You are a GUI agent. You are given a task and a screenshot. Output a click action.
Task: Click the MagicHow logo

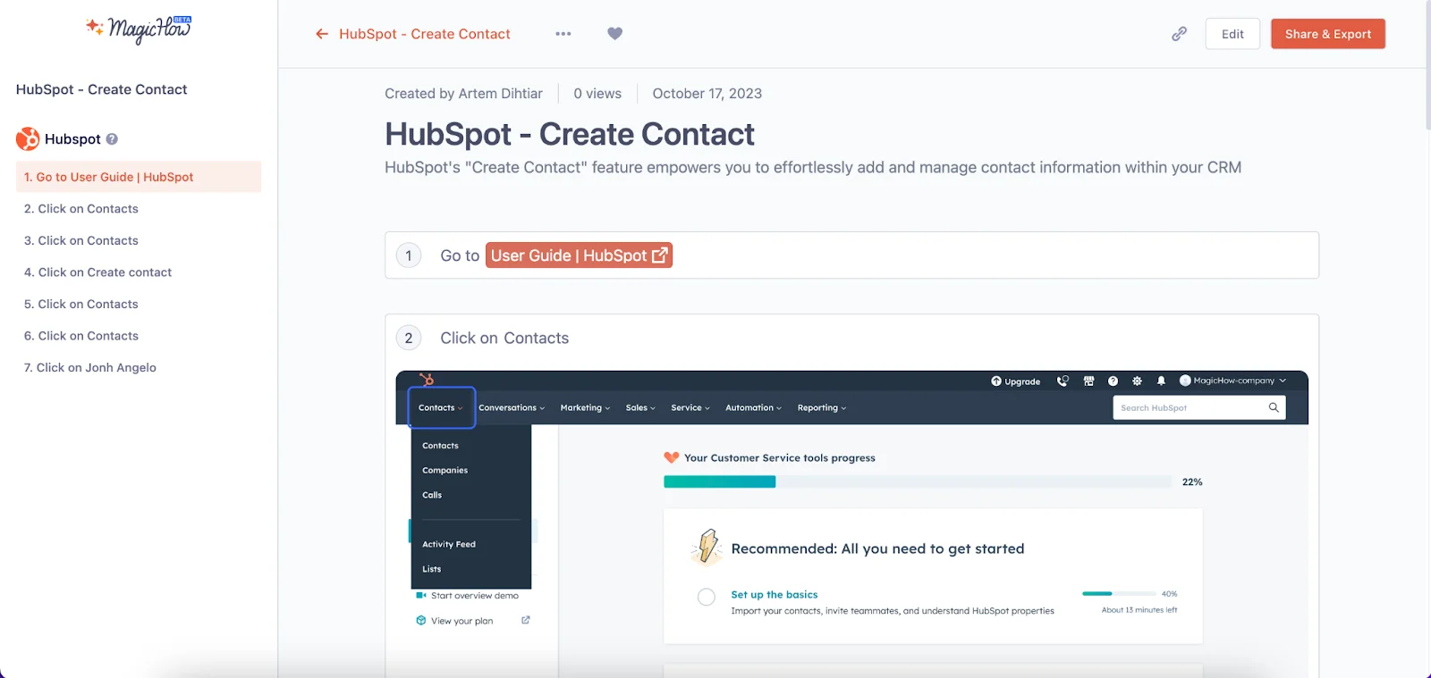pos(139,29)
